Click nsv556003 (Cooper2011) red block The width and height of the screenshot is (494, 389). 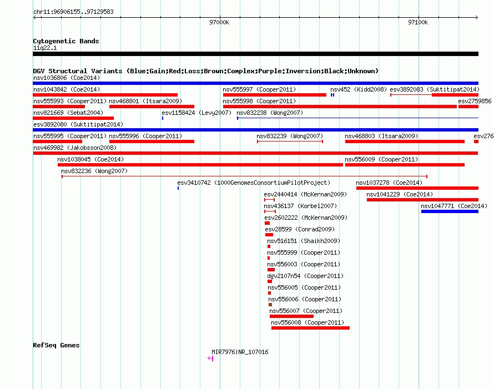(x=271, y=270)
